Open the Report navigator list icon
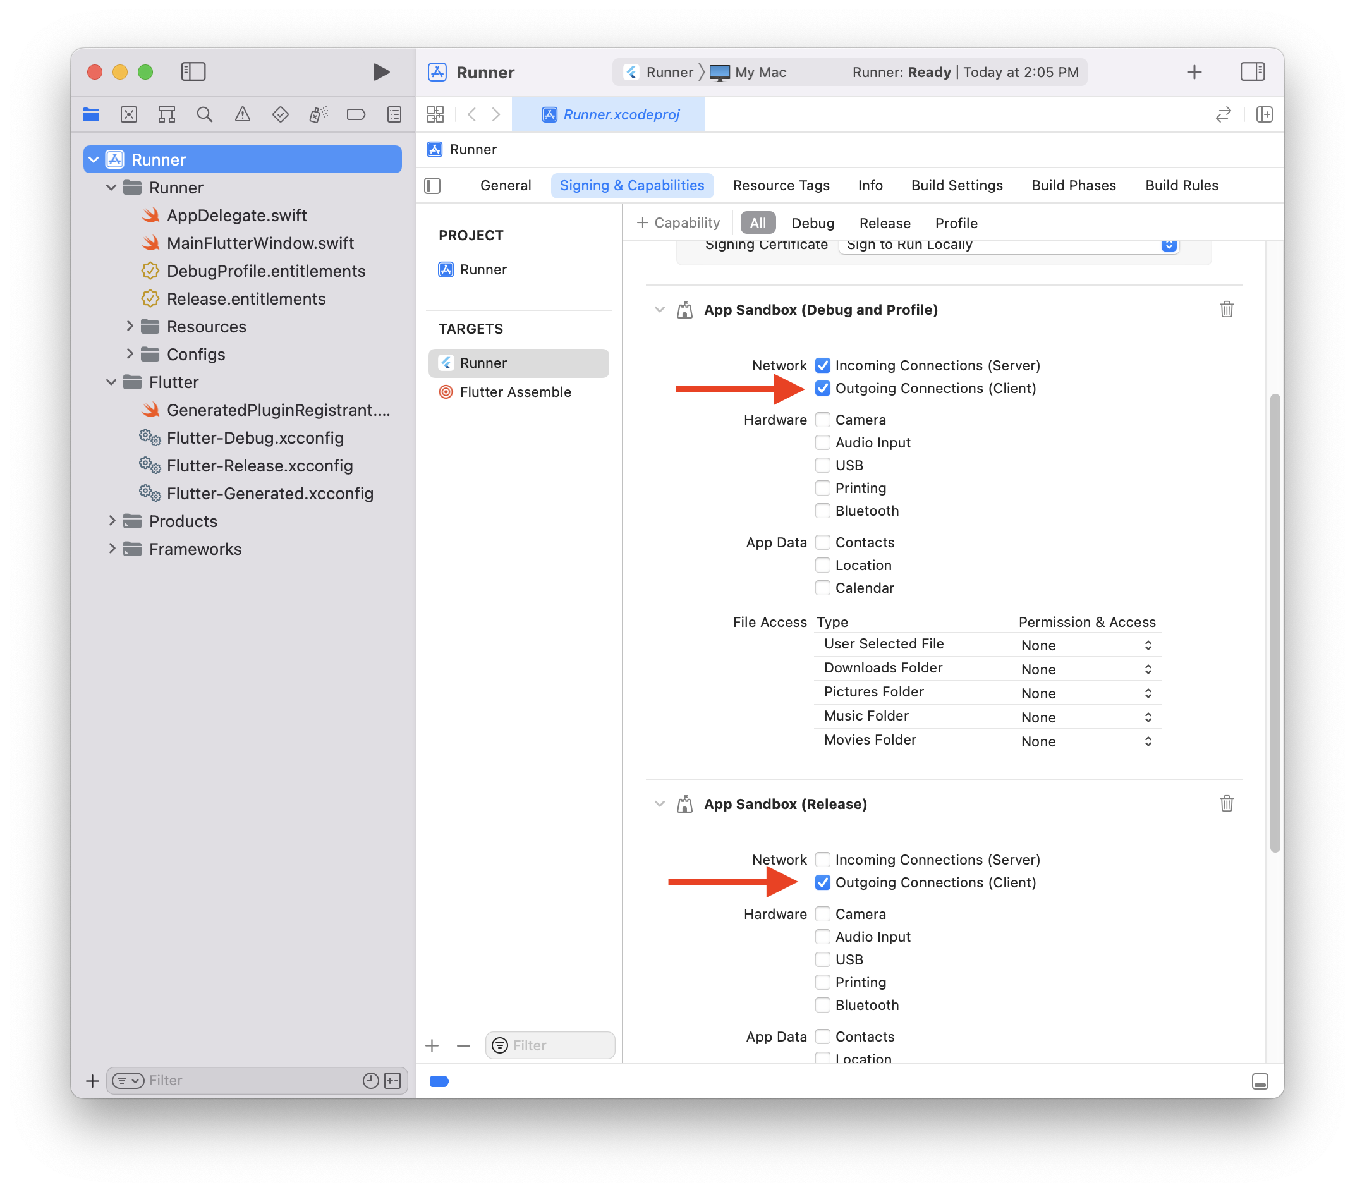Viewport: 1355px width, 1192px height. click(x=394, y=114)
